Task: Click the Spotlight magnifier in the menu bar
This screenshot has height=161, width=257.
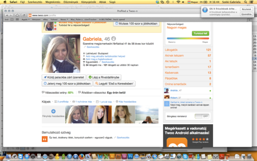Action: [246, 2]
